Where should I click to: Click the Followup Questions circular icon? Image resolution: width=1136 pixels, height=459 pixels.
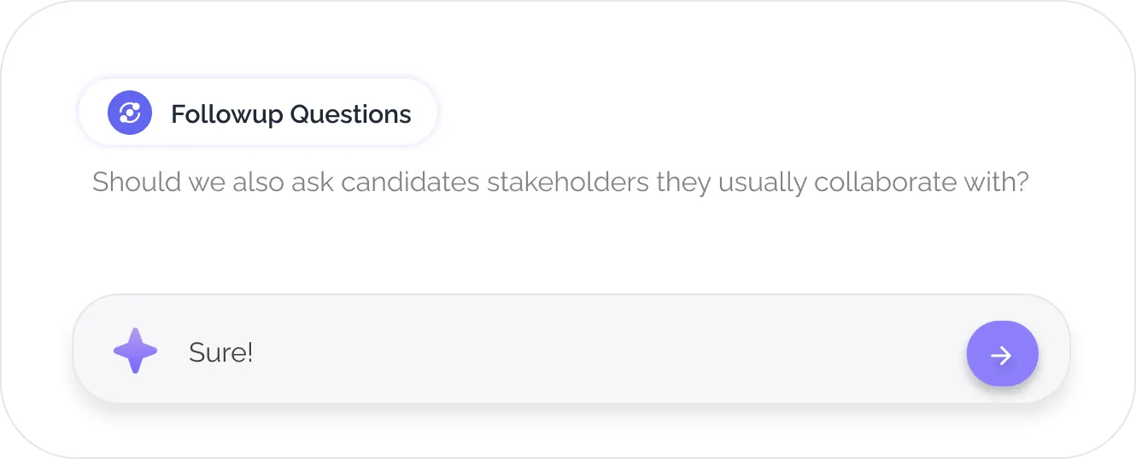[x=130, y=113]
